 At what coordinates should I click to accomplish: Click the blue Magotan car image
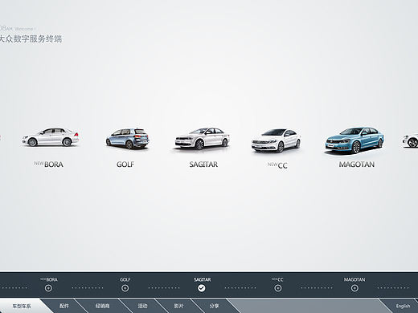pyautogui.click(x=354, y=140)
